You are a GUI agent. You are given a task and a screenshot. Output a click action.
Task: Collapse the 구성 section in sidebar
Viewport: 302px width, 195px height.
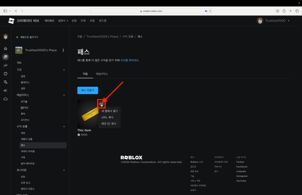pyautogui.click(x=64, y=70)
